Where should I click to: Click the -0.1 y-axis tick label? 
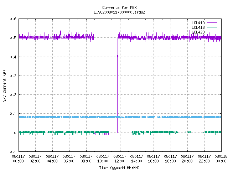pyautogui.click(x=12, y=152)
